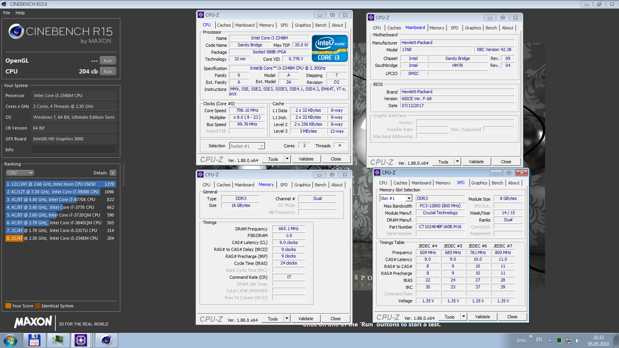Open Tools dropdown arrow in Memory window
Image resolution: width=619 pixels, height=348 pixels.
287,319
